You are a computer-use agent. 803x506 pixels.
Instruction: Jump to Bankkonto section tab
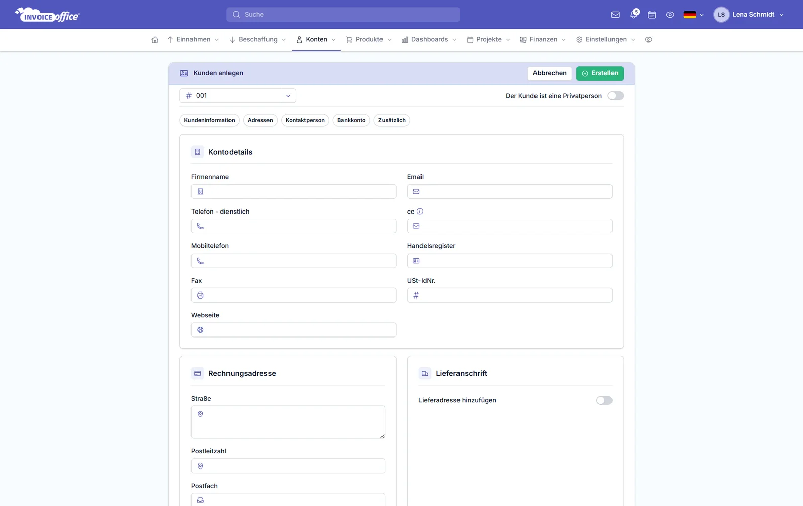coord(351,120)
